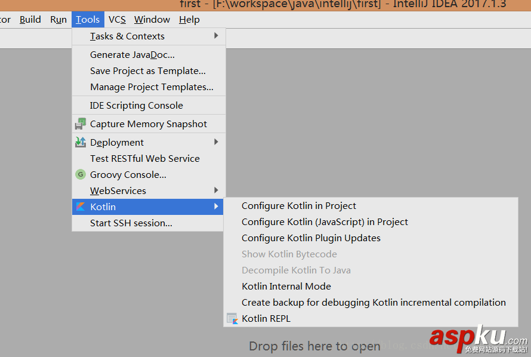Open IDE Scripting Console
Screen dimensions: 531x357
coord(149,106)
